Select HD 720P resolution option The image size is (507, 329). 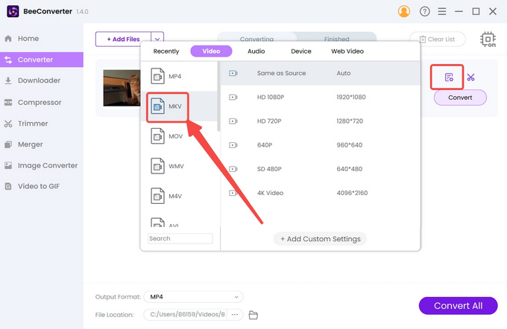point(320,121)
